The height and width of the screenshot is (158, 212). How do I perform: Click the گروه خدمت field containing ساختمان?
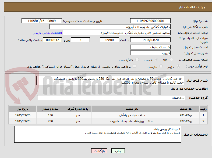click(x=111, y=98)
